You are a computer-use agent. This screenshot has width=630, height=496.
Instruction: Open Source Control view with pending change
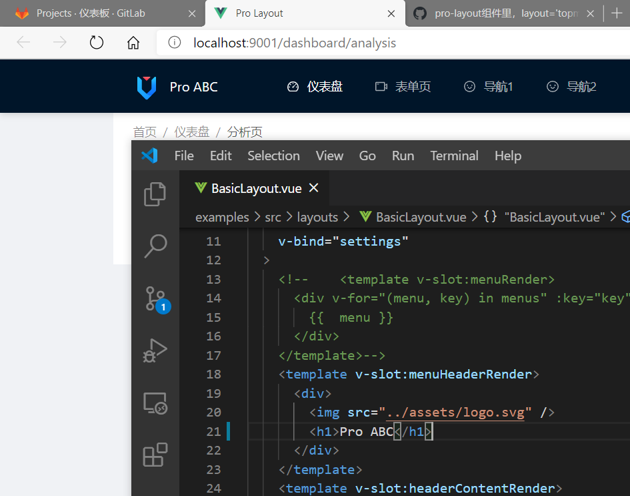[155, 298]
